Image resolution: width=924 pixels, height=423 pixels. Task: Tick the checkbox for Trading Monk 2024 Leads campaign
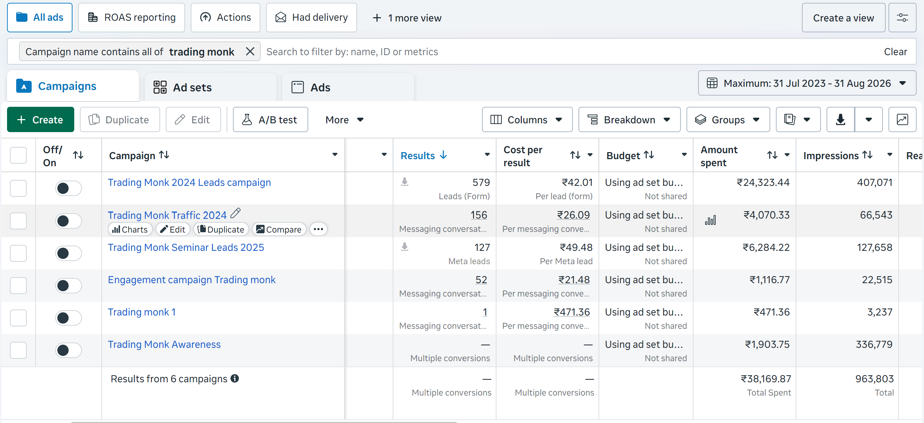(x=18, y=188)
